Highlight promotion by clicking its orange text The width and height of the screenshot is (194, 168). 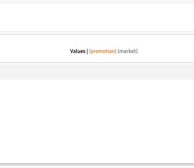click(x=102, y=51)
